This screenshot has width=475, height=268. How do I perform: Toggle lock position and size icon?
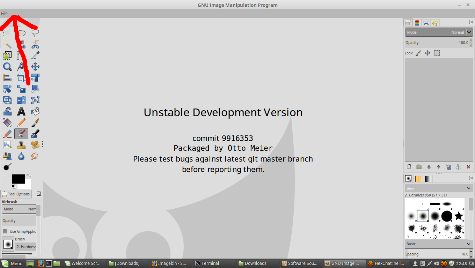click(x=427, y=53)
